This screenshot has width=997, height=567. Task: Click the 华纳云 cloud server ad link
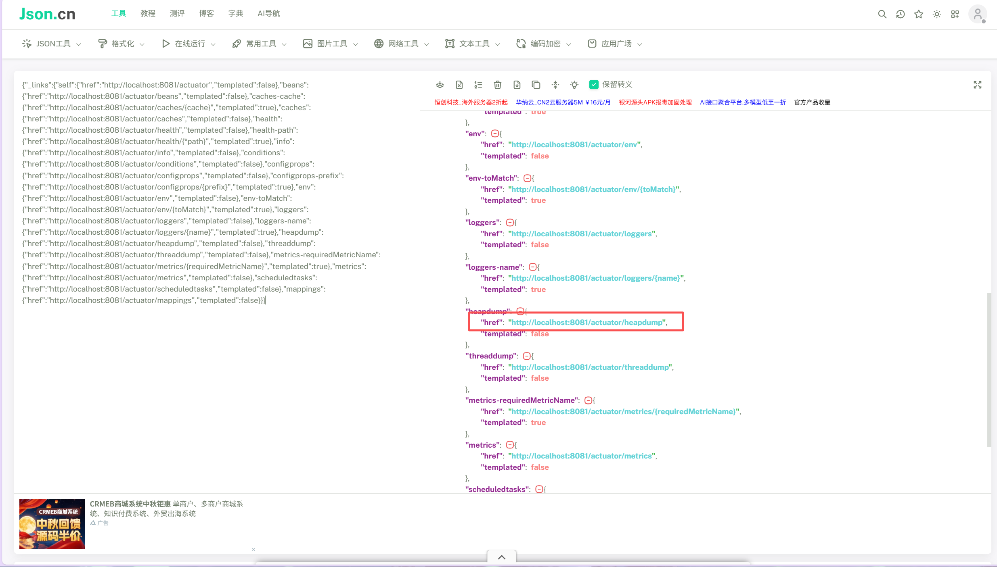(563, 102)
